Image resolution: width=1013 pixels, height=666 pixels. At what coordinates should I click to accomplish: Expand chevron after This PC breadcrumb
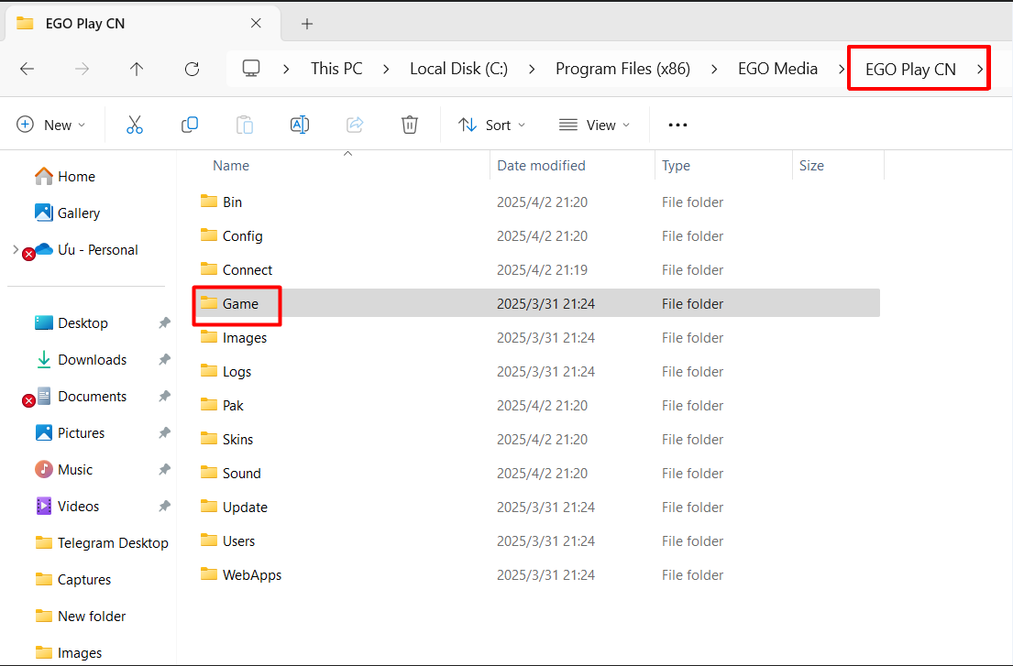coord(386,69)
